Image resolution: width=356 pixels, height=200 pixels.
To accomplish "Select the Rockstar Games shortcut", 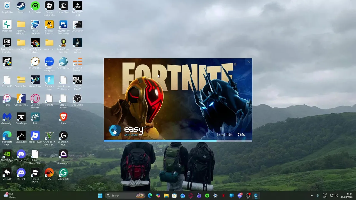I will [x=49, y=27].
